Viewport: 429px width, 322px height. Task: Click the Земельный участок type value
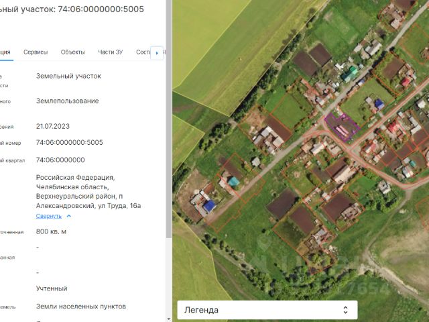pos(68,76)
